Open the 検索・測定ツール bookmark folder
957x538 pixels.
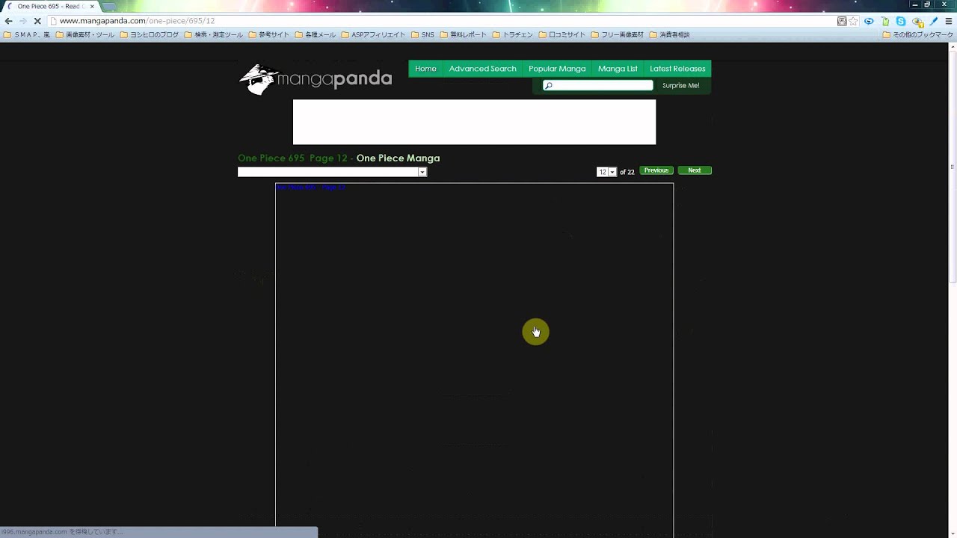click(214, 34)
